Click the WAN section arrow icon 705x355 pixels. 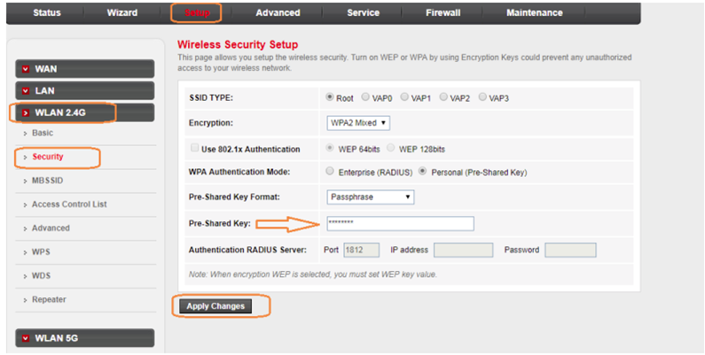[x=26, y=68]
